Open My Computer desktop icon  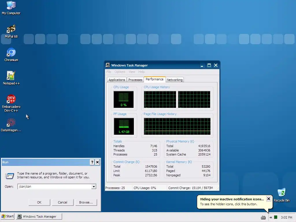click(x=11, y=8)
